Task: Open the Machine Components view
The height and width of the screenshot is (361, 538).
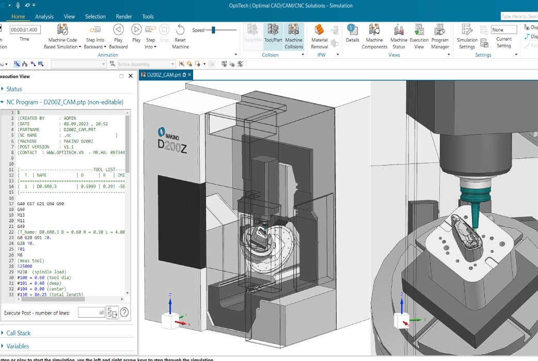Action: [374, 37]
